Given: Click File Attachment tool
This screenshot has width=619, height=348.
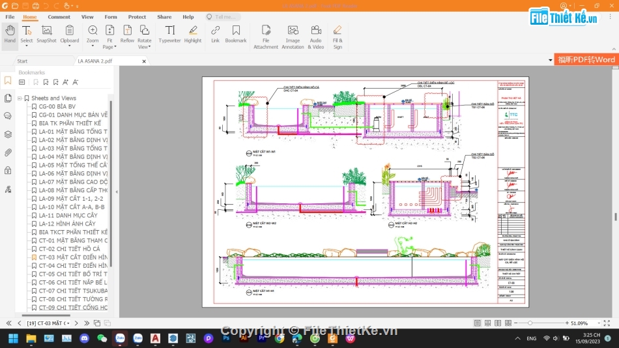Looking at the screenshot, I should point(266,37).
